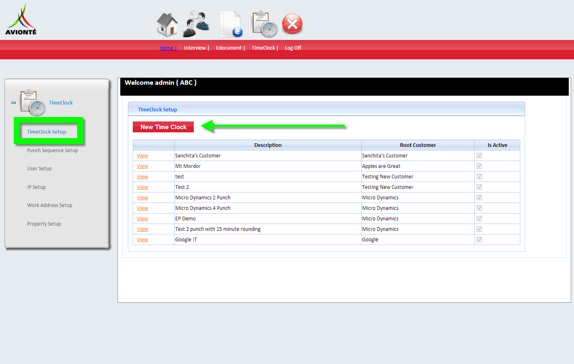View the 'Test 2' time clock row

(x=142, y=187)
